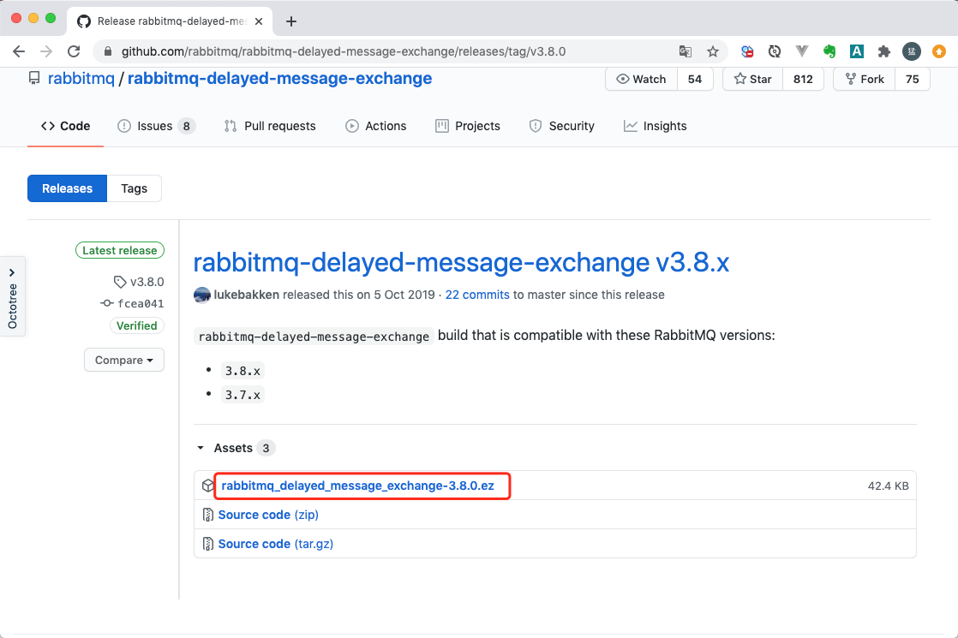Expand the Octotree sidebar panel
The width and height of the screenshot is (958, 638).
click(x=12, y=296)
